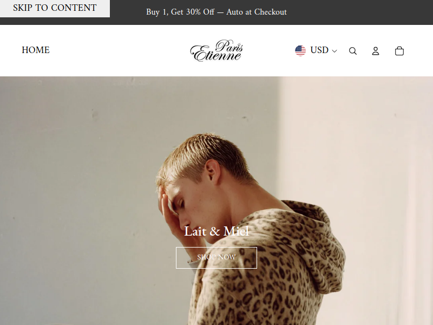Click the word Paris in the logo

point(229,46)
